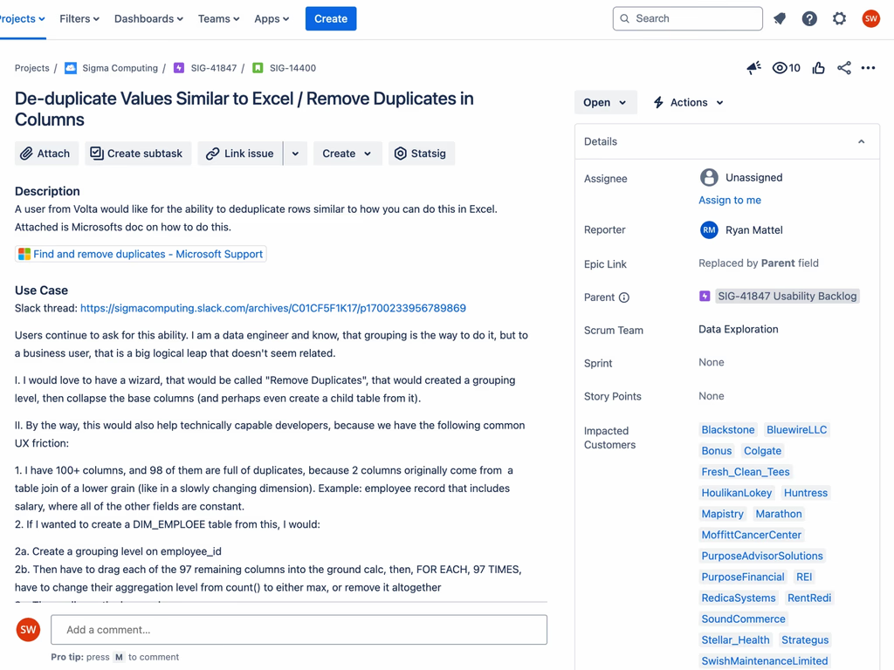Open the more actions ellipsis menu
This screenshot has height=670, width=894.
point(868,68)
